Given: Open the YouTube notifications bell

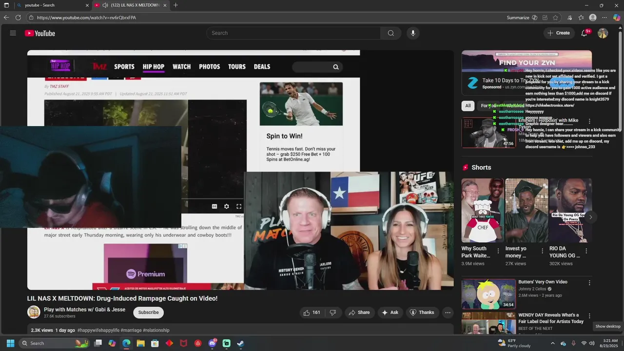Looking at the screenshot, I should 584,33.
